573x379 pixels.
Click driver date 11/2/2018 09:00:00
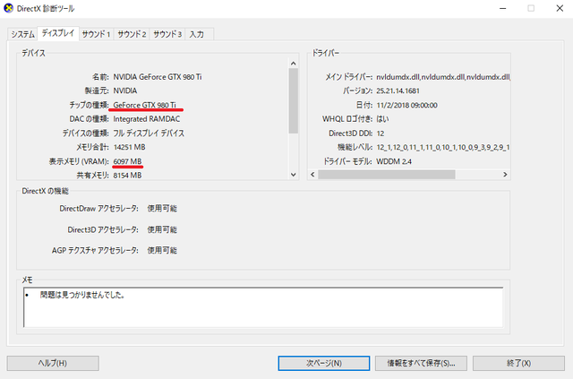pos(406,105)
